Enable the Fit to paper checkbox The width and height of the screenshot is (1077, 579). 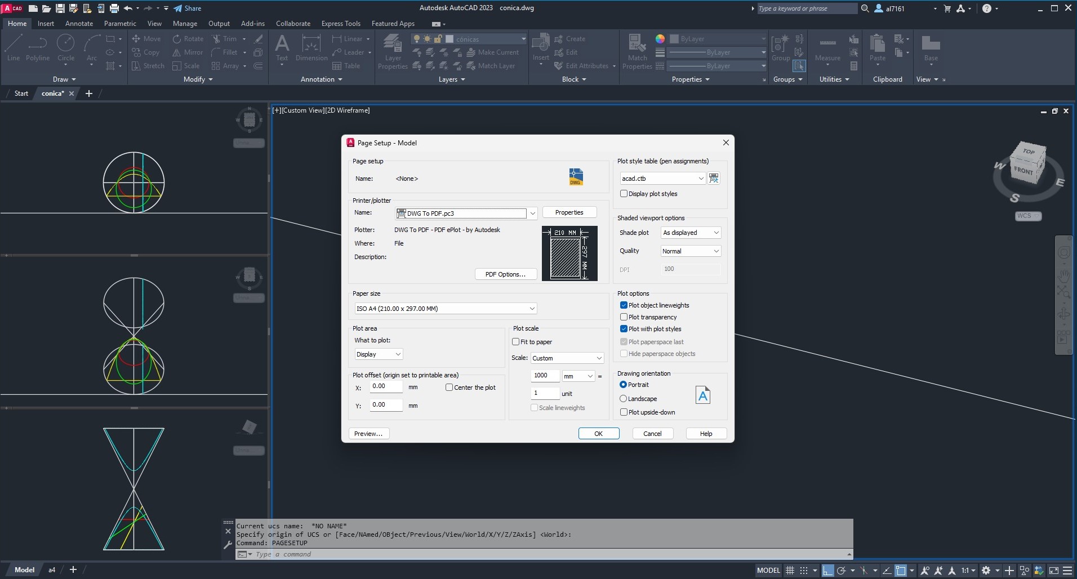(x=515, y=342)
